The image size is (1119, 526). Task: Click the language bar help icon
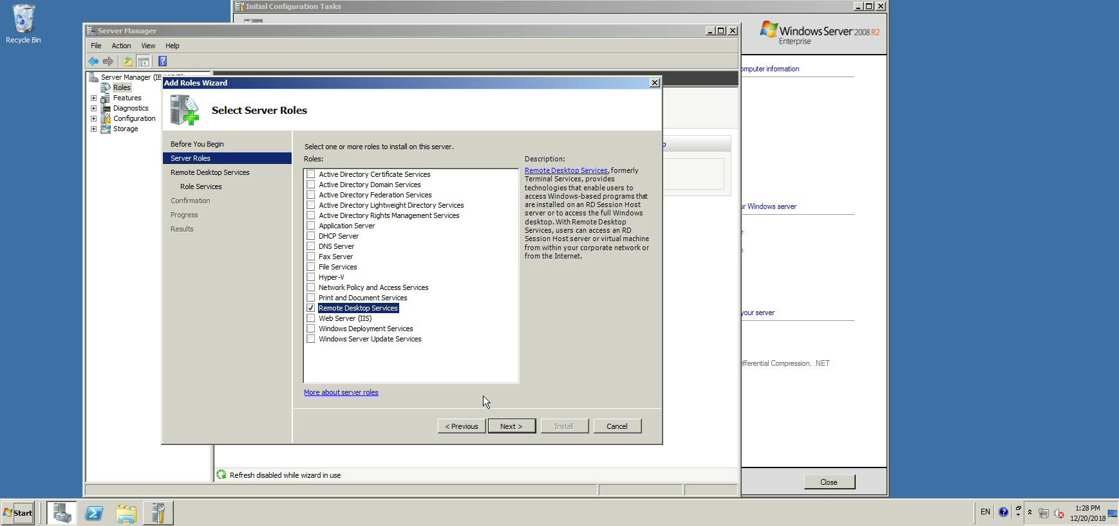(x=1003, y=512)
